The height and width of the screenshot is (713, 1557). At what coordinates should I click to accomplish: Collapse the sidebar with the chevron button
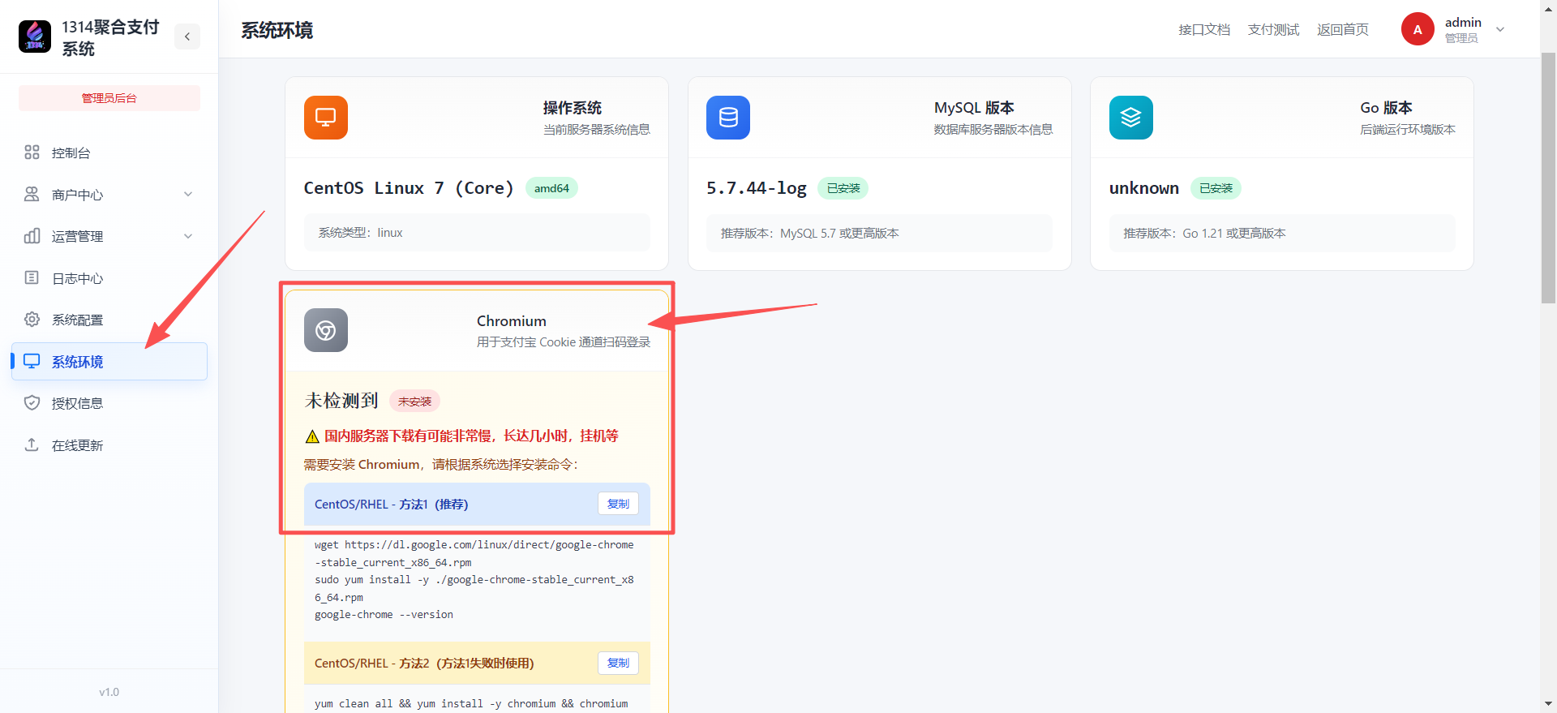tap(187, 37)
